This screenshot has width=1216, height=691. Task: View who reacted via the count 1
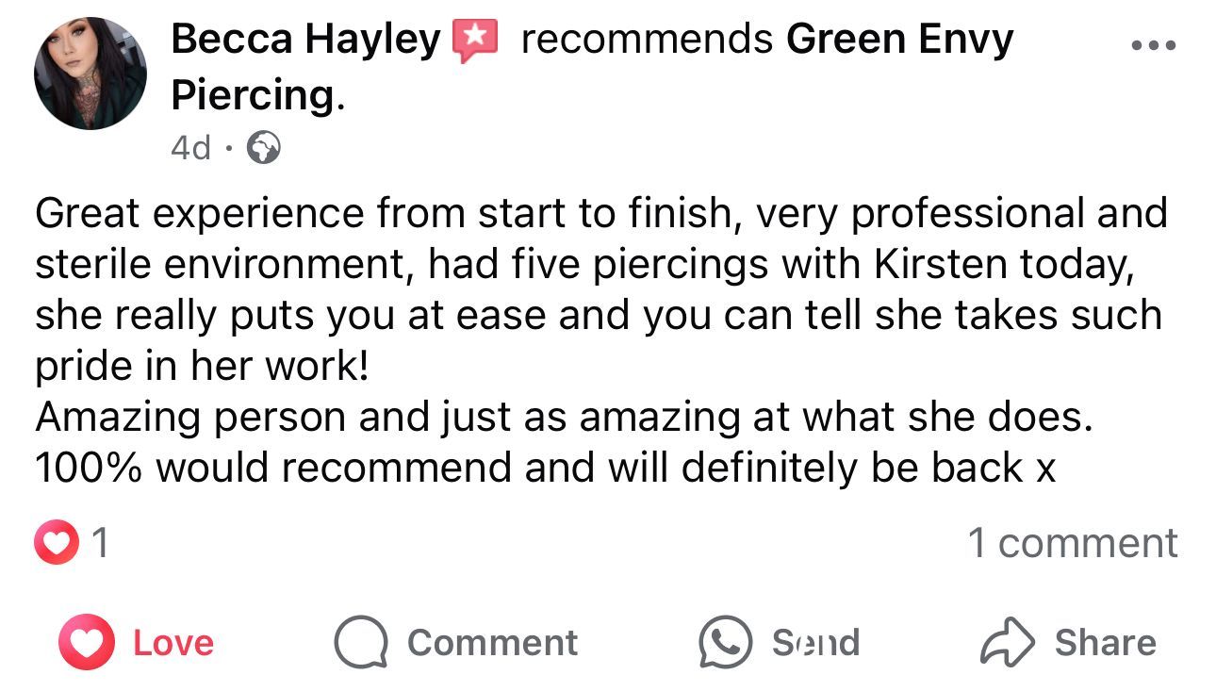[x=99, y=544]
